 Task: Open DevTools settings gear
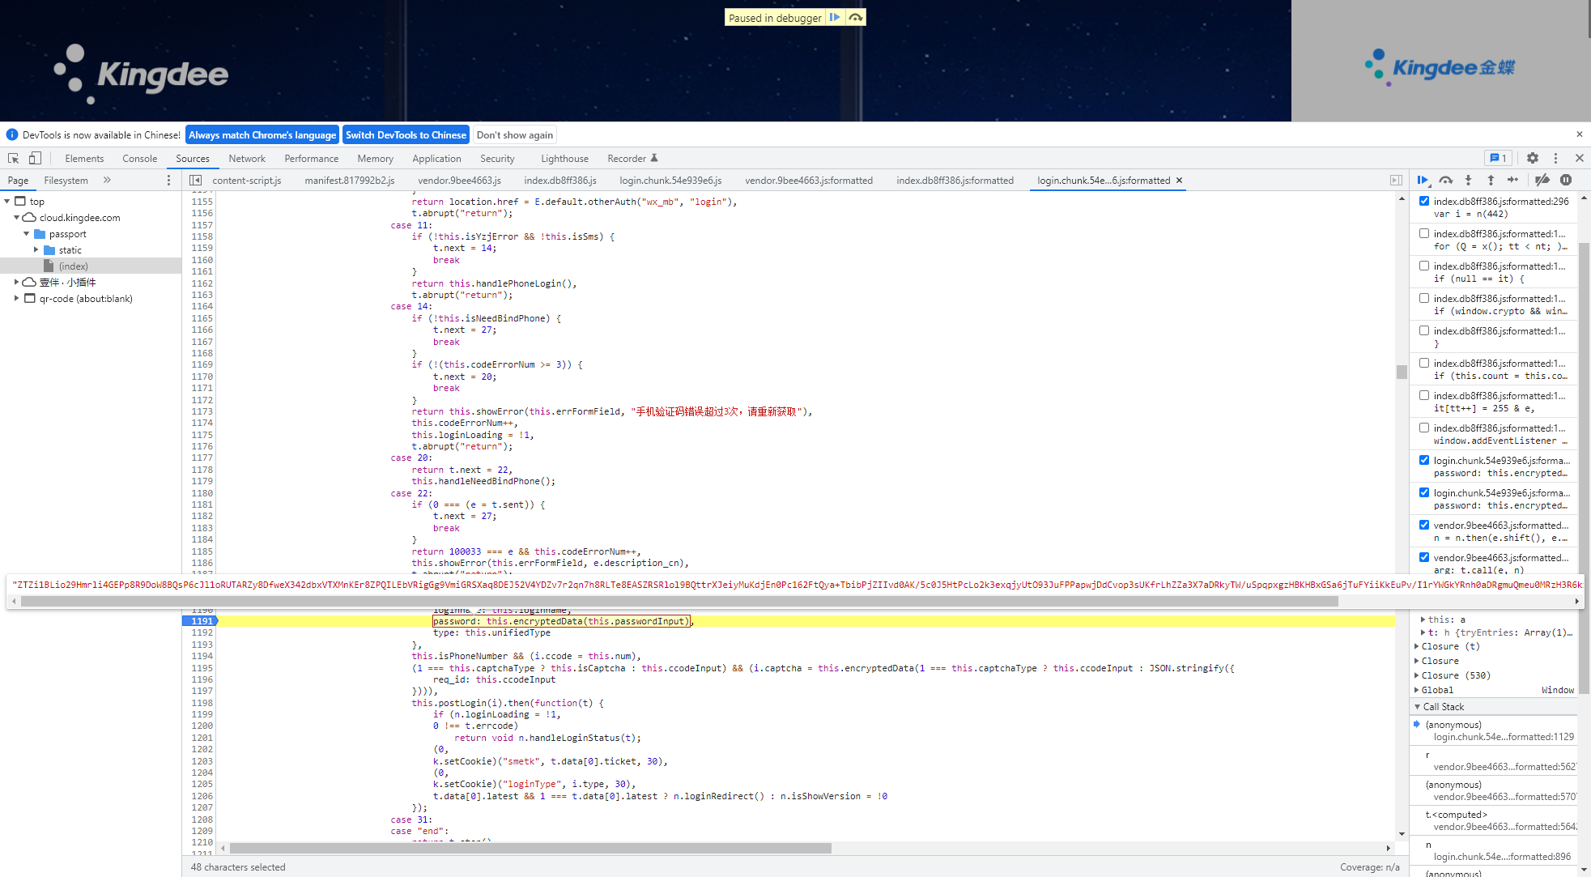[x=1533, y=158]
